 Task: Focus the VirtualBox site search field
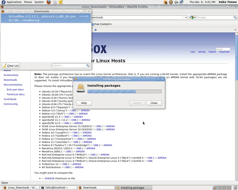pyautogui.click(x=223, y=49)
